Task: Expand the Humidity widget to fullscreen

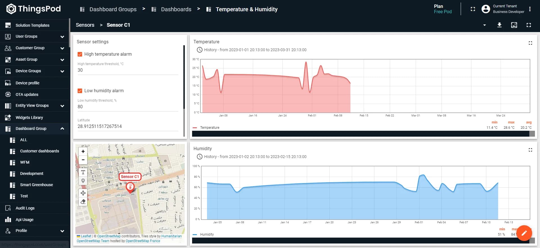Action: point(530,150)
